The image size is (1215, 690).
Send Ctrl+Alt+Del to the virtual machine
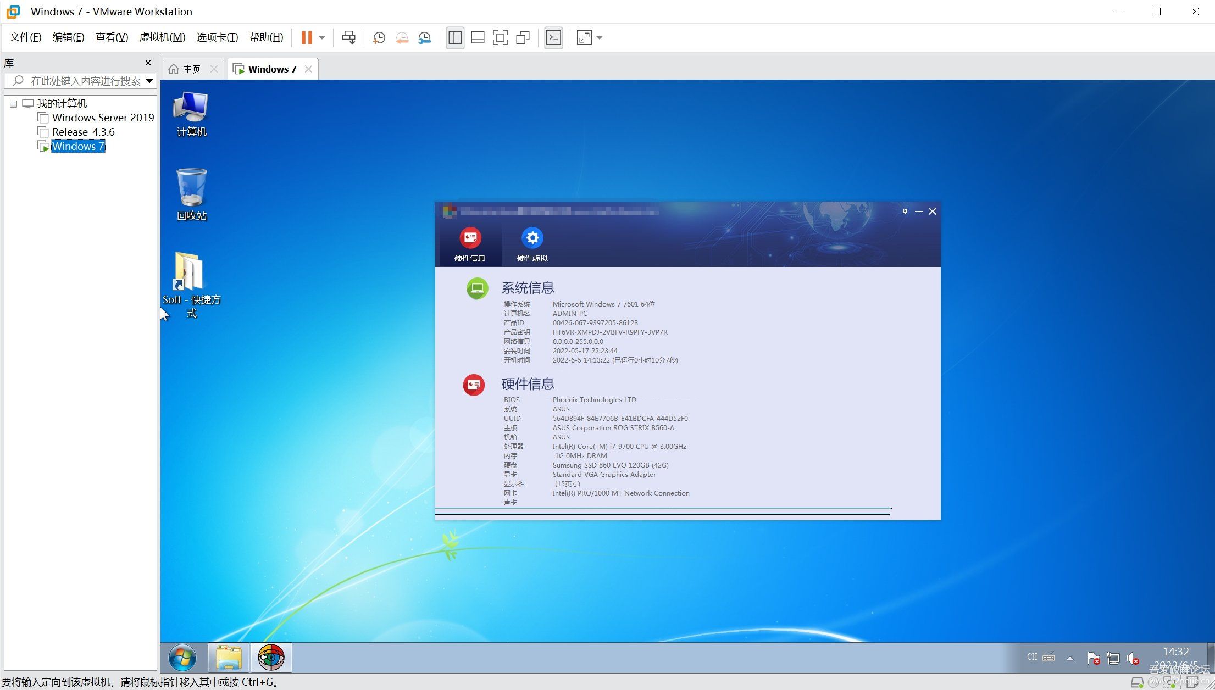348,37
